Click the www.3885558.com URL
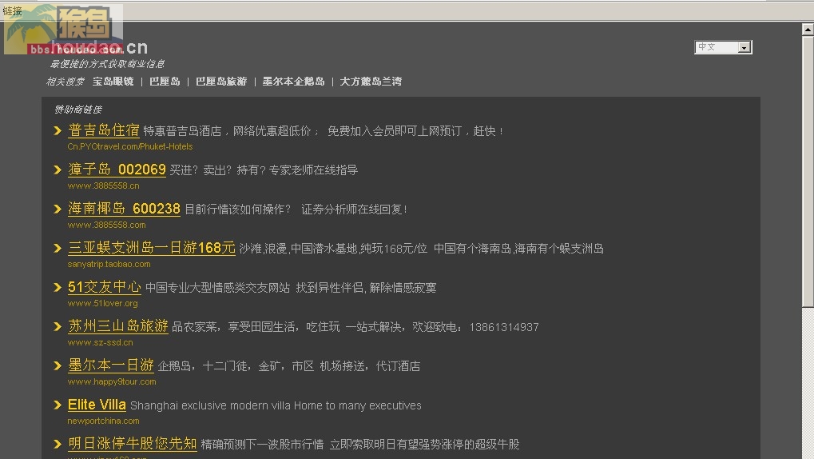The height and width of the screenshot is (459, 814). [106, 225]
